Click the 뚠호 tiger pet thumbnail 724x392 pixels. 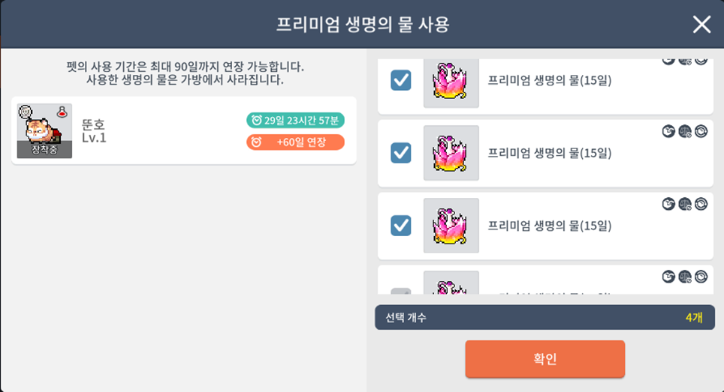[x=44, y=130]
